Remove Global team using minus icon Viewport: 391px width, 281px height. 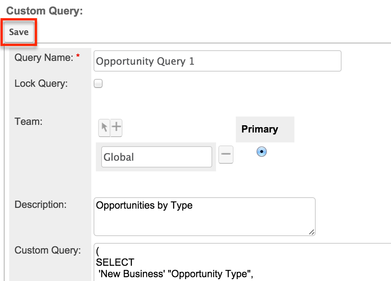pos(226,154)
